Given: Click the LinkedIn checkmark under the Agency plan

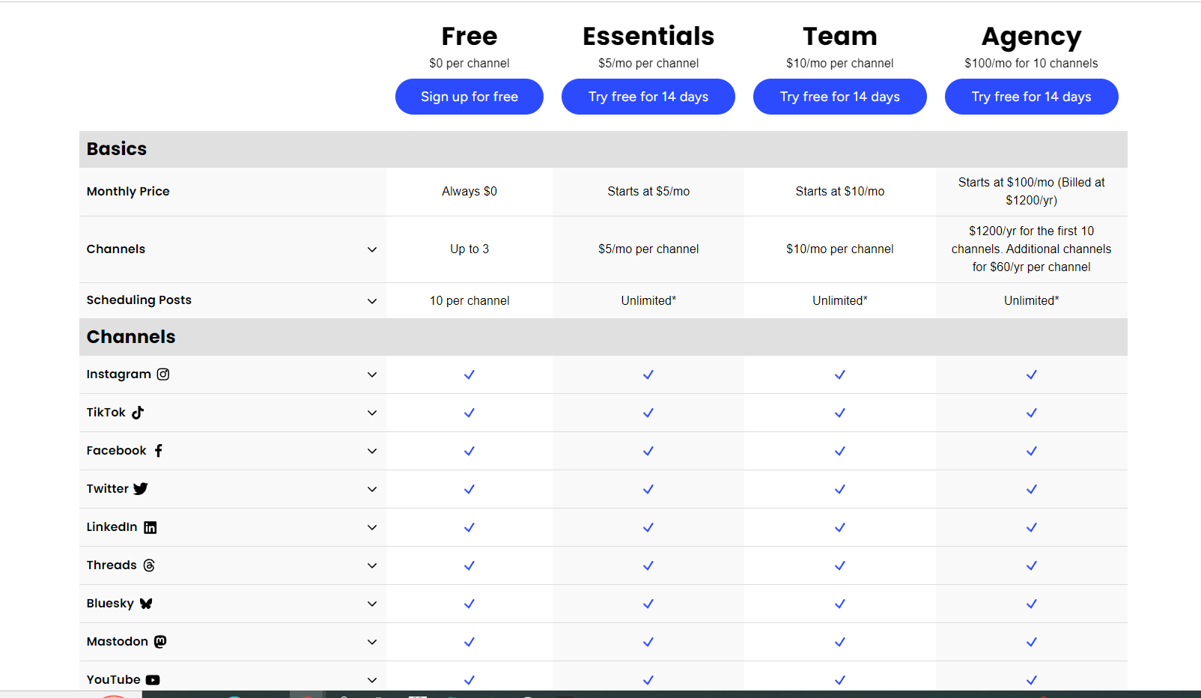Looking at the screenshot, I should click(x=1032, y=527).
